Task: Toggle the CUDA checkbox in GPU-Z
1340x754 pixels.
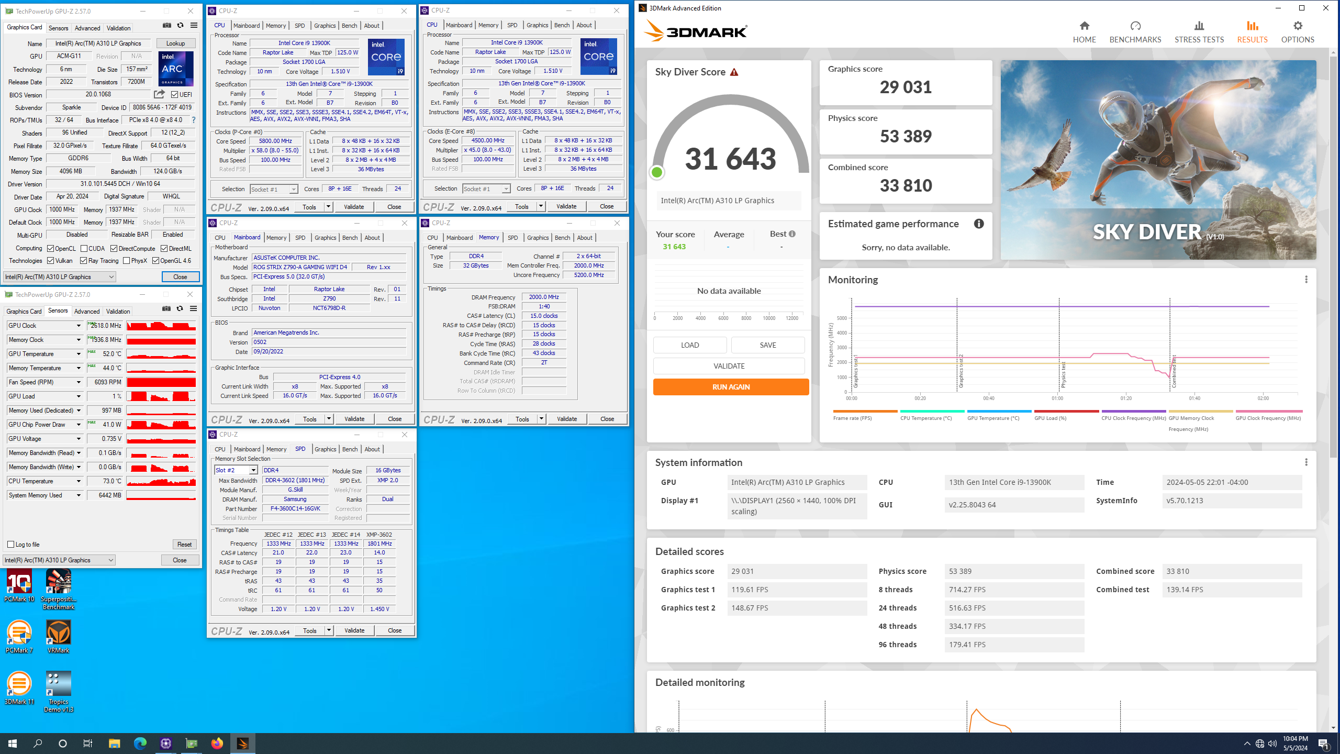Action: pyautogui.click(x=84, y=249)
